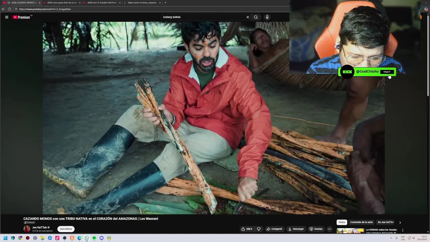Start voice search with the microphone icon
The image size is (430, 242).
[267, 17]
